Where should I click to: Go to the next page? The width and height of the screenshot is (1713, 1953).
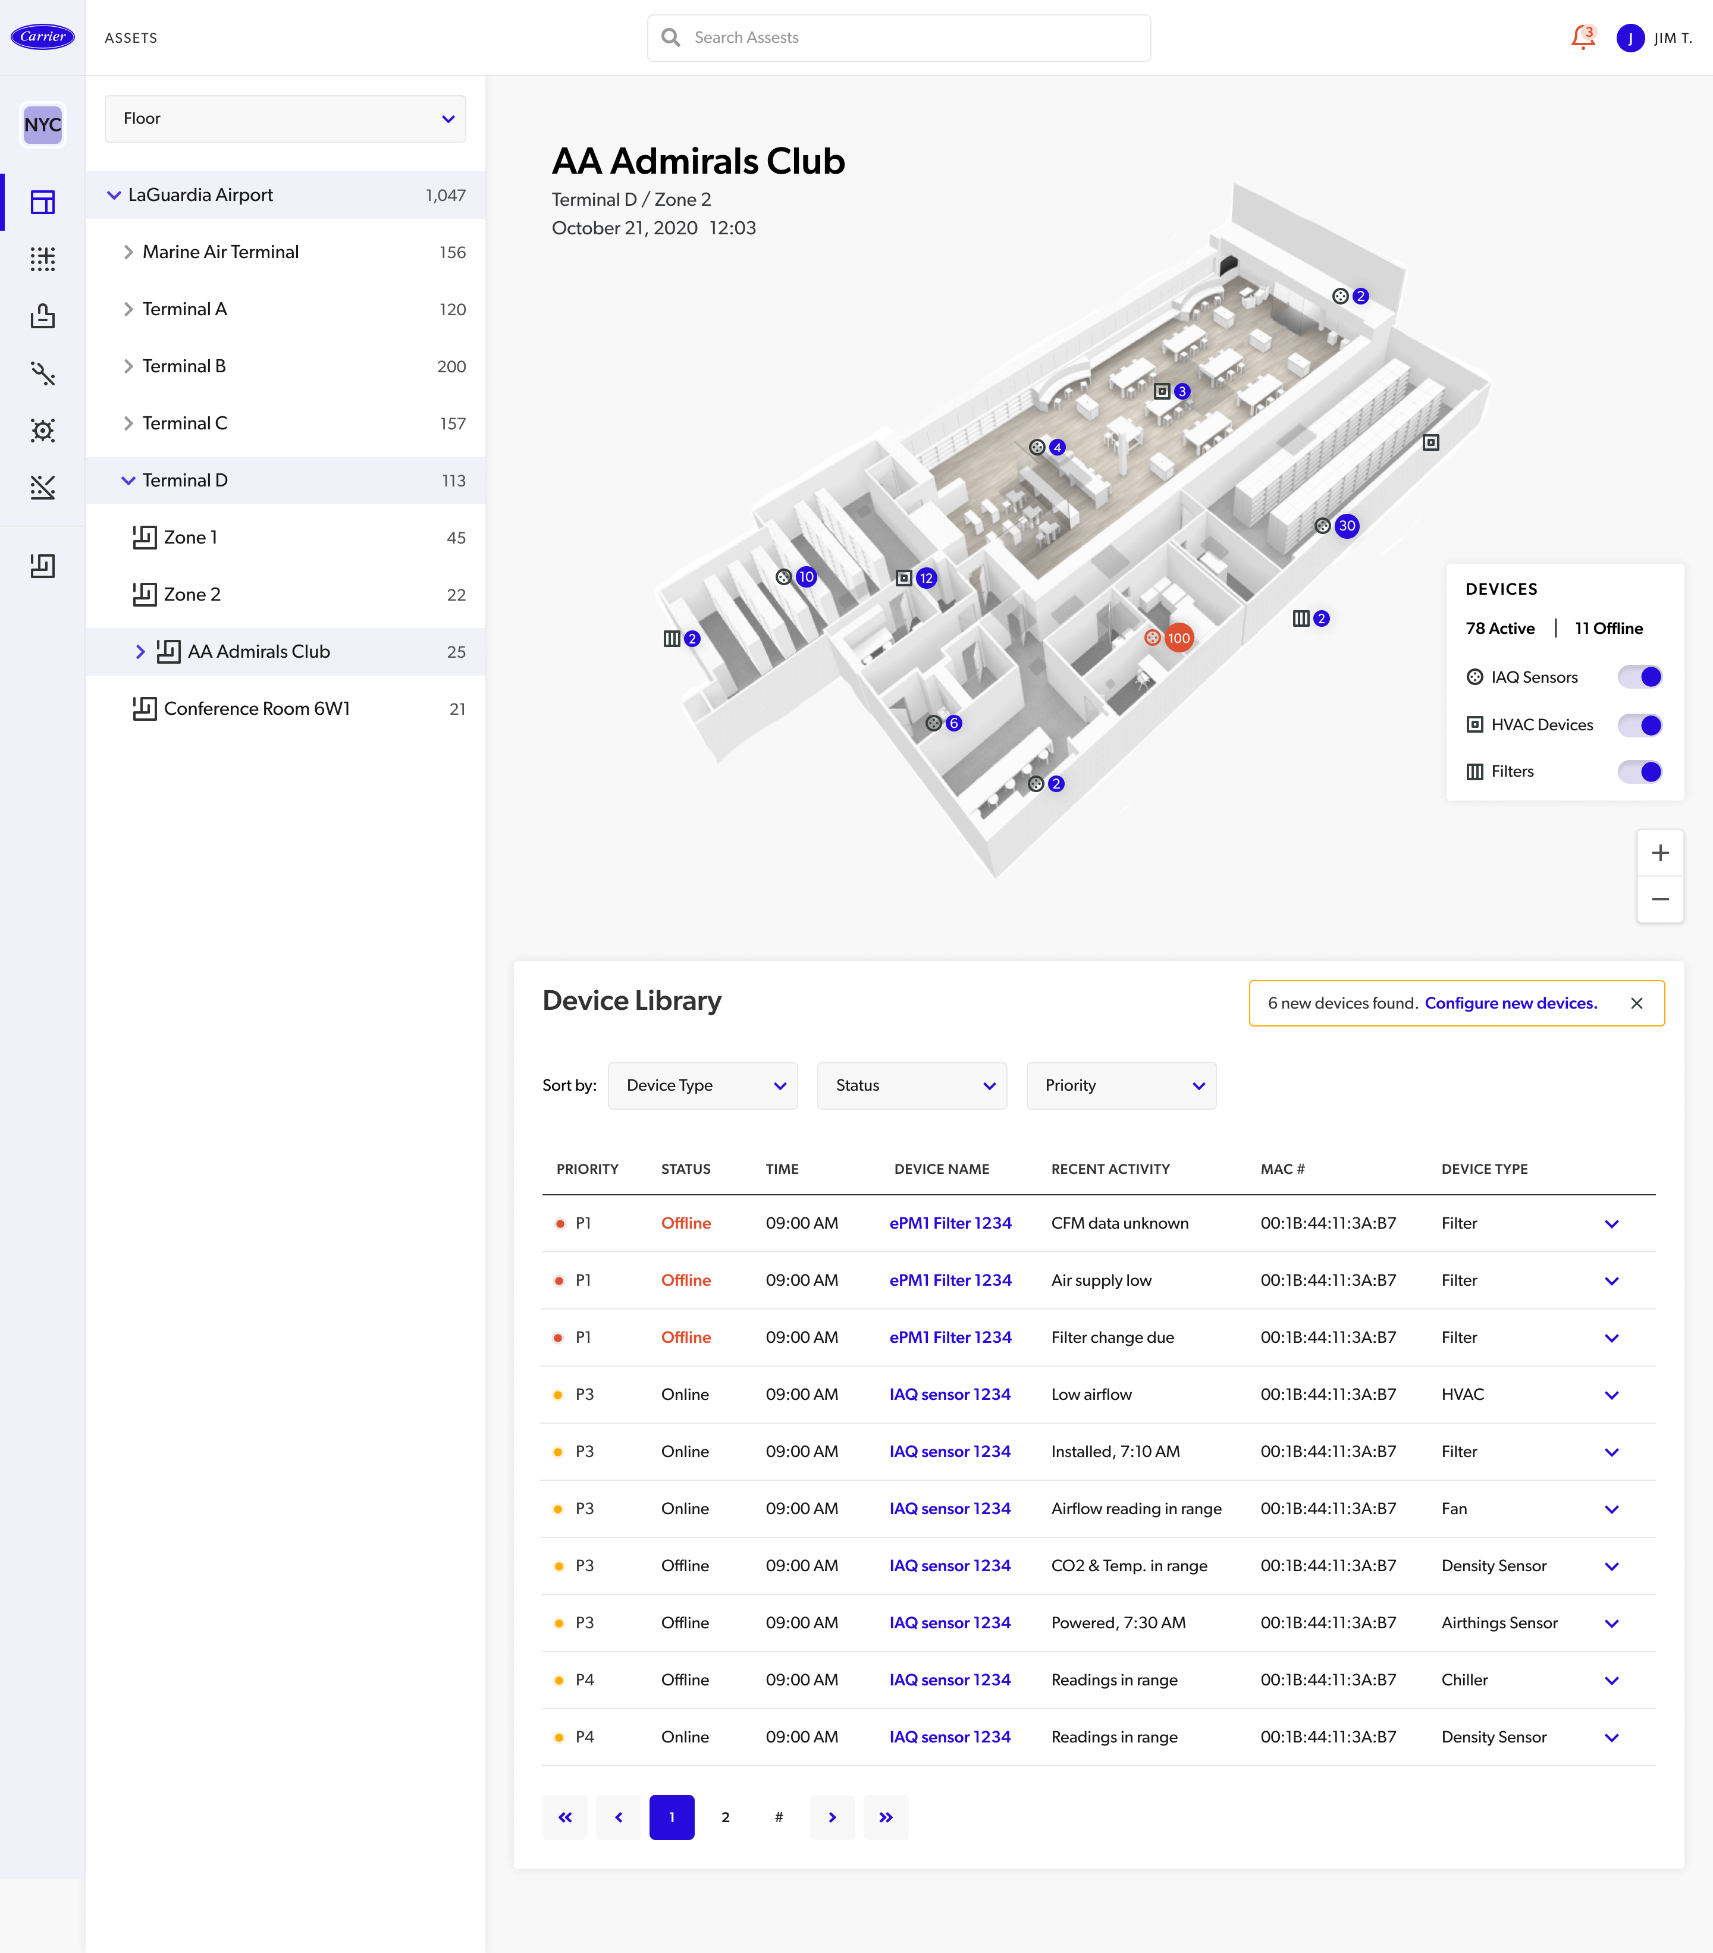pos(832,1817)
